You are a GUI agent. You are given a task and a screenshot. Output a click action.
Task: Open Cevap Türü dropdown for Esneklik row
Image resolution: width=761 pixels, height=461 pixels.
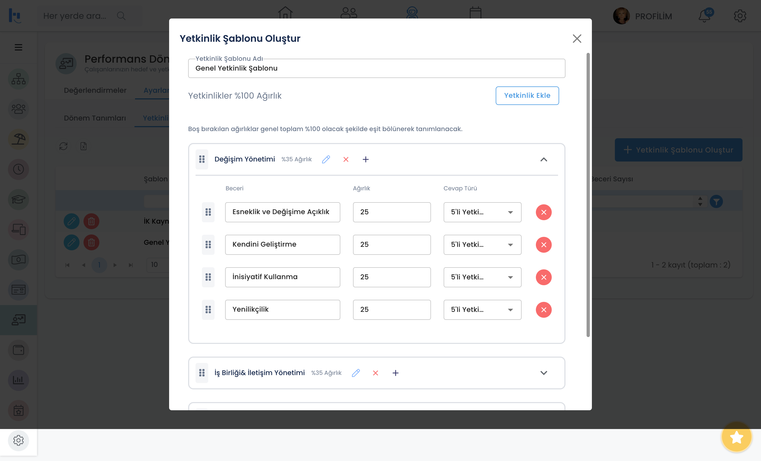pos(482,212)
